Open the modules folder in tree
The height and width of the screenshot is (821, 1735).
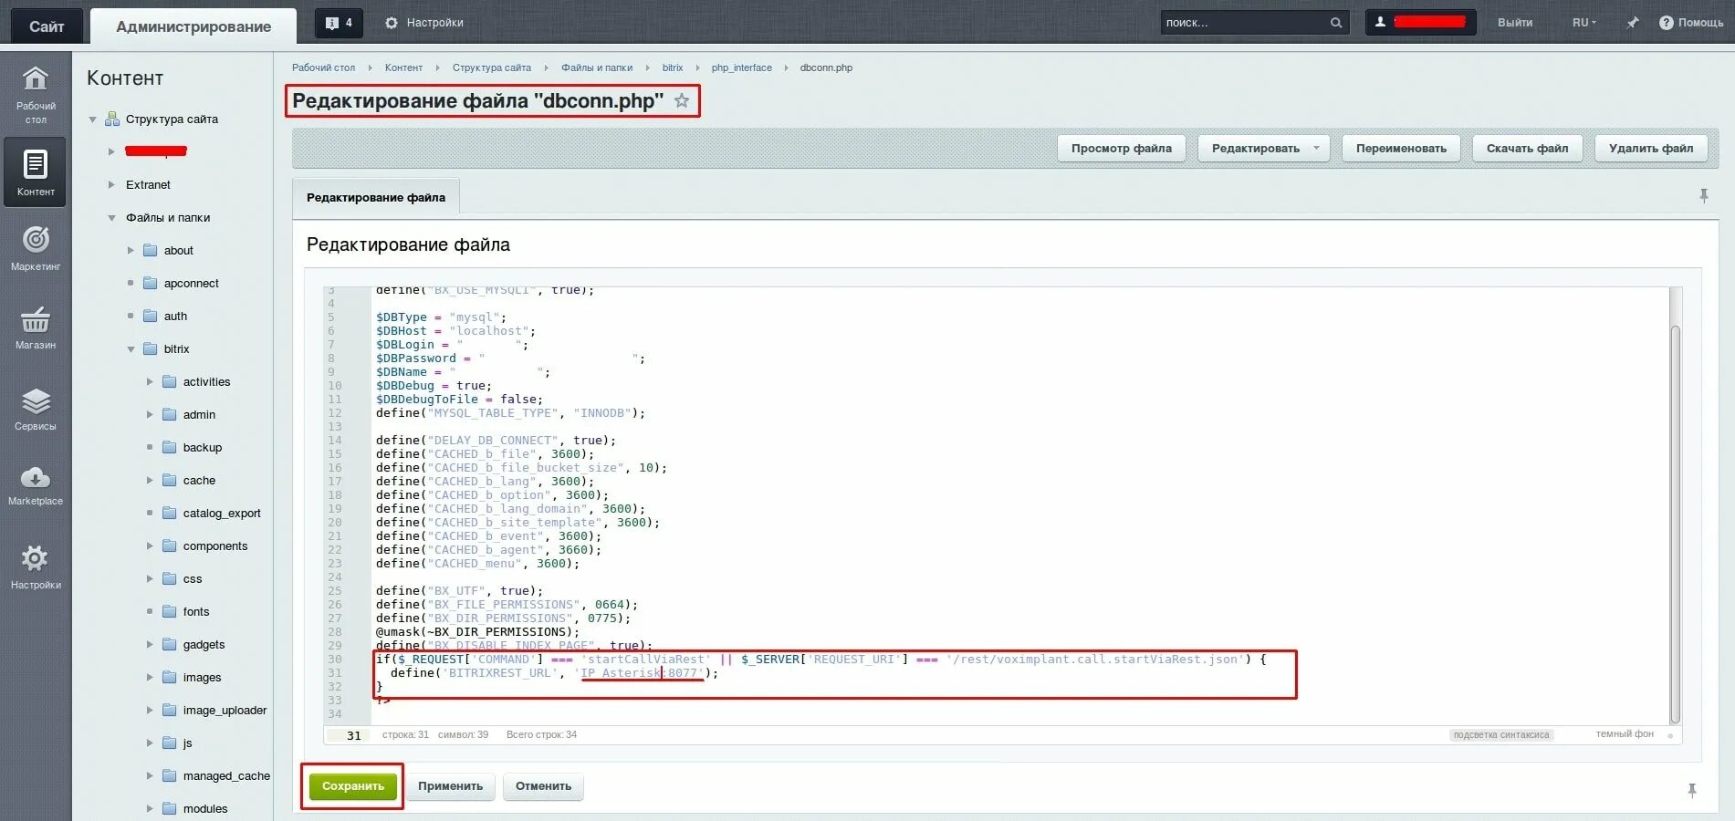(x=205, y=808)
